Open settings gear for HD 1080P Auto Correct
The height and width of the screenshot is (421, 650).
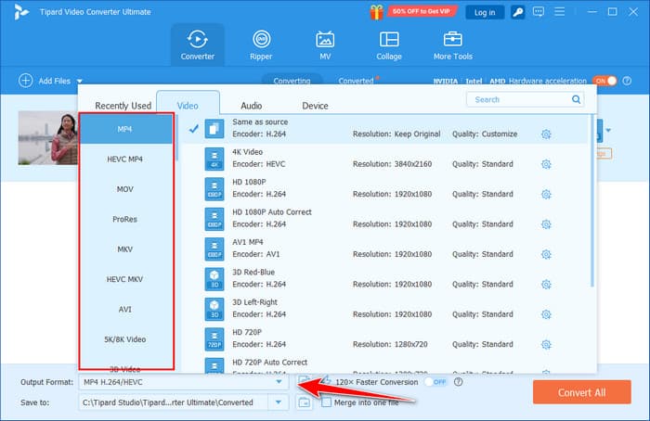point(546,224)
